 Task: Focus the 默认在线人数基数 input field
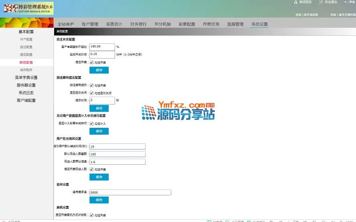[x=117, y=154]
